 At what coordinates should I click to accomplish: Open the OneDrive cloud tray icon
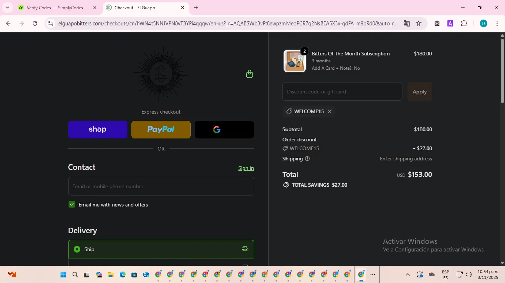(432, 275)
